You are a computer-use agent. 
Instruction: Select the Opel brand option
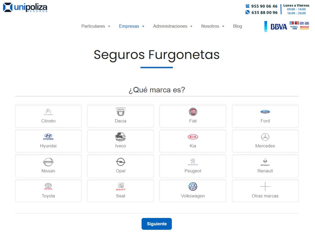tap(120, 166)
